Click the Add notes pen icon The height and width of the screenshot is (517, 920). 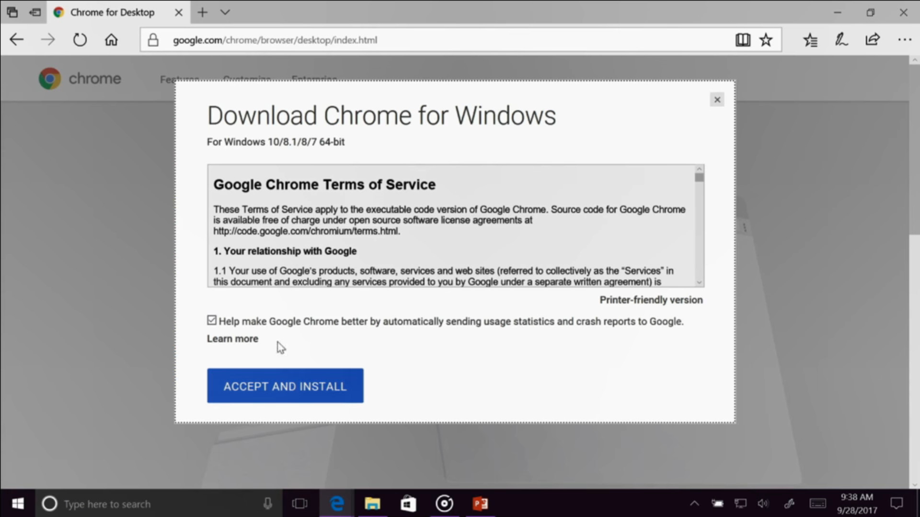click(x=841, y=40)
